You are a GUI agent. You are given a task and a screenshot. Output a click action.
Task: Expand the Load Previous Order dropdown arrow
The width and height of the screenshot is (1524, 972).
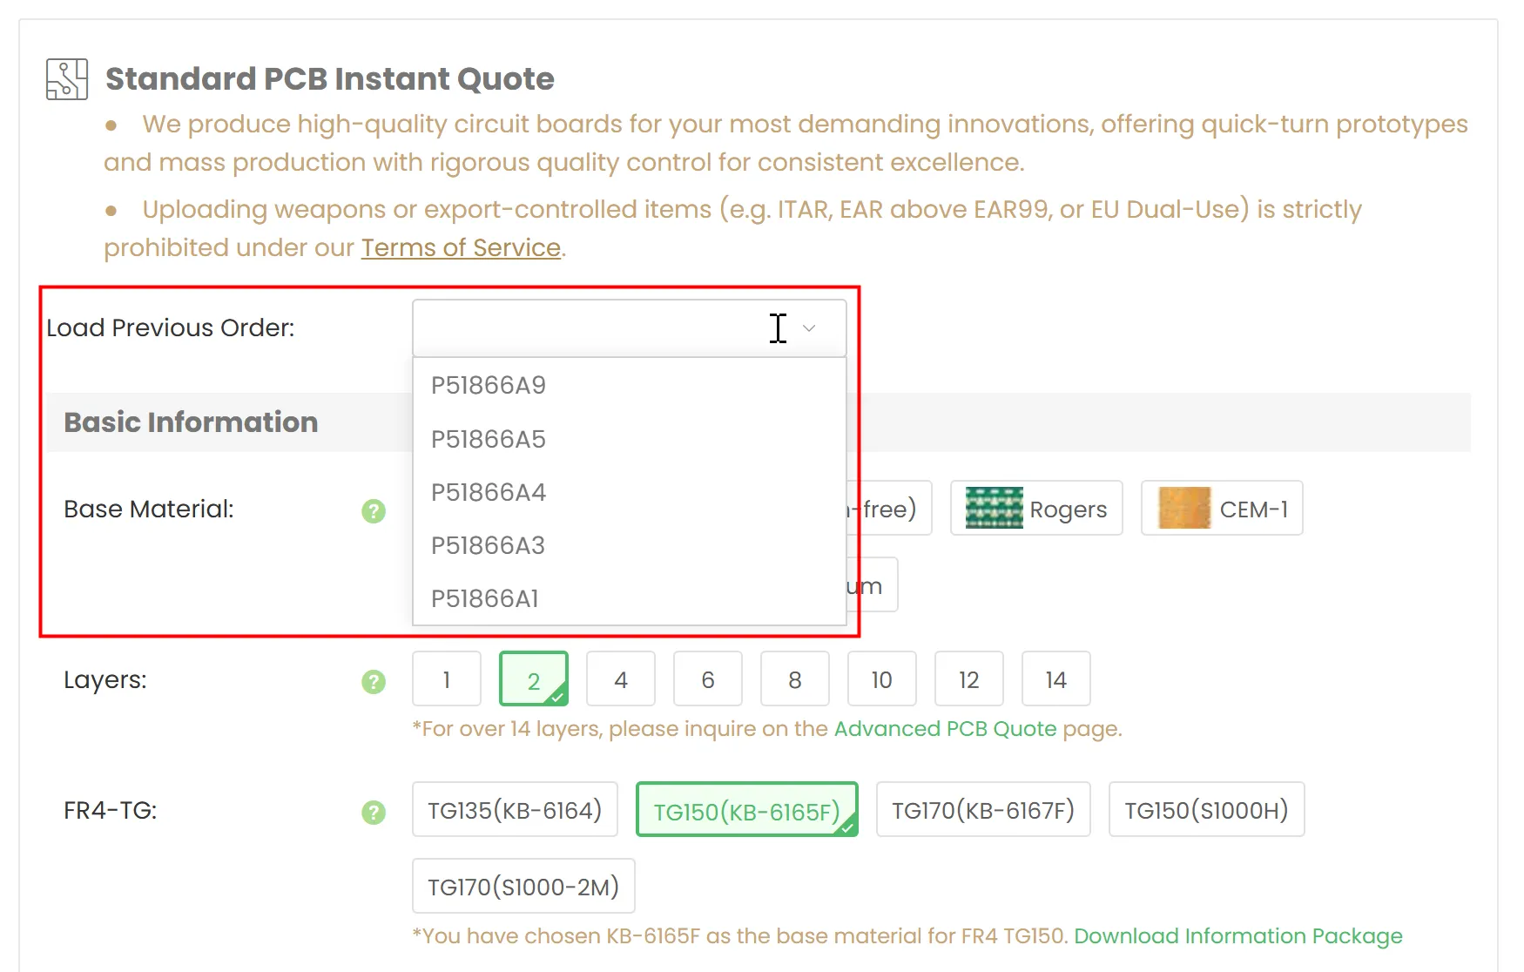[x=809, y=328]
